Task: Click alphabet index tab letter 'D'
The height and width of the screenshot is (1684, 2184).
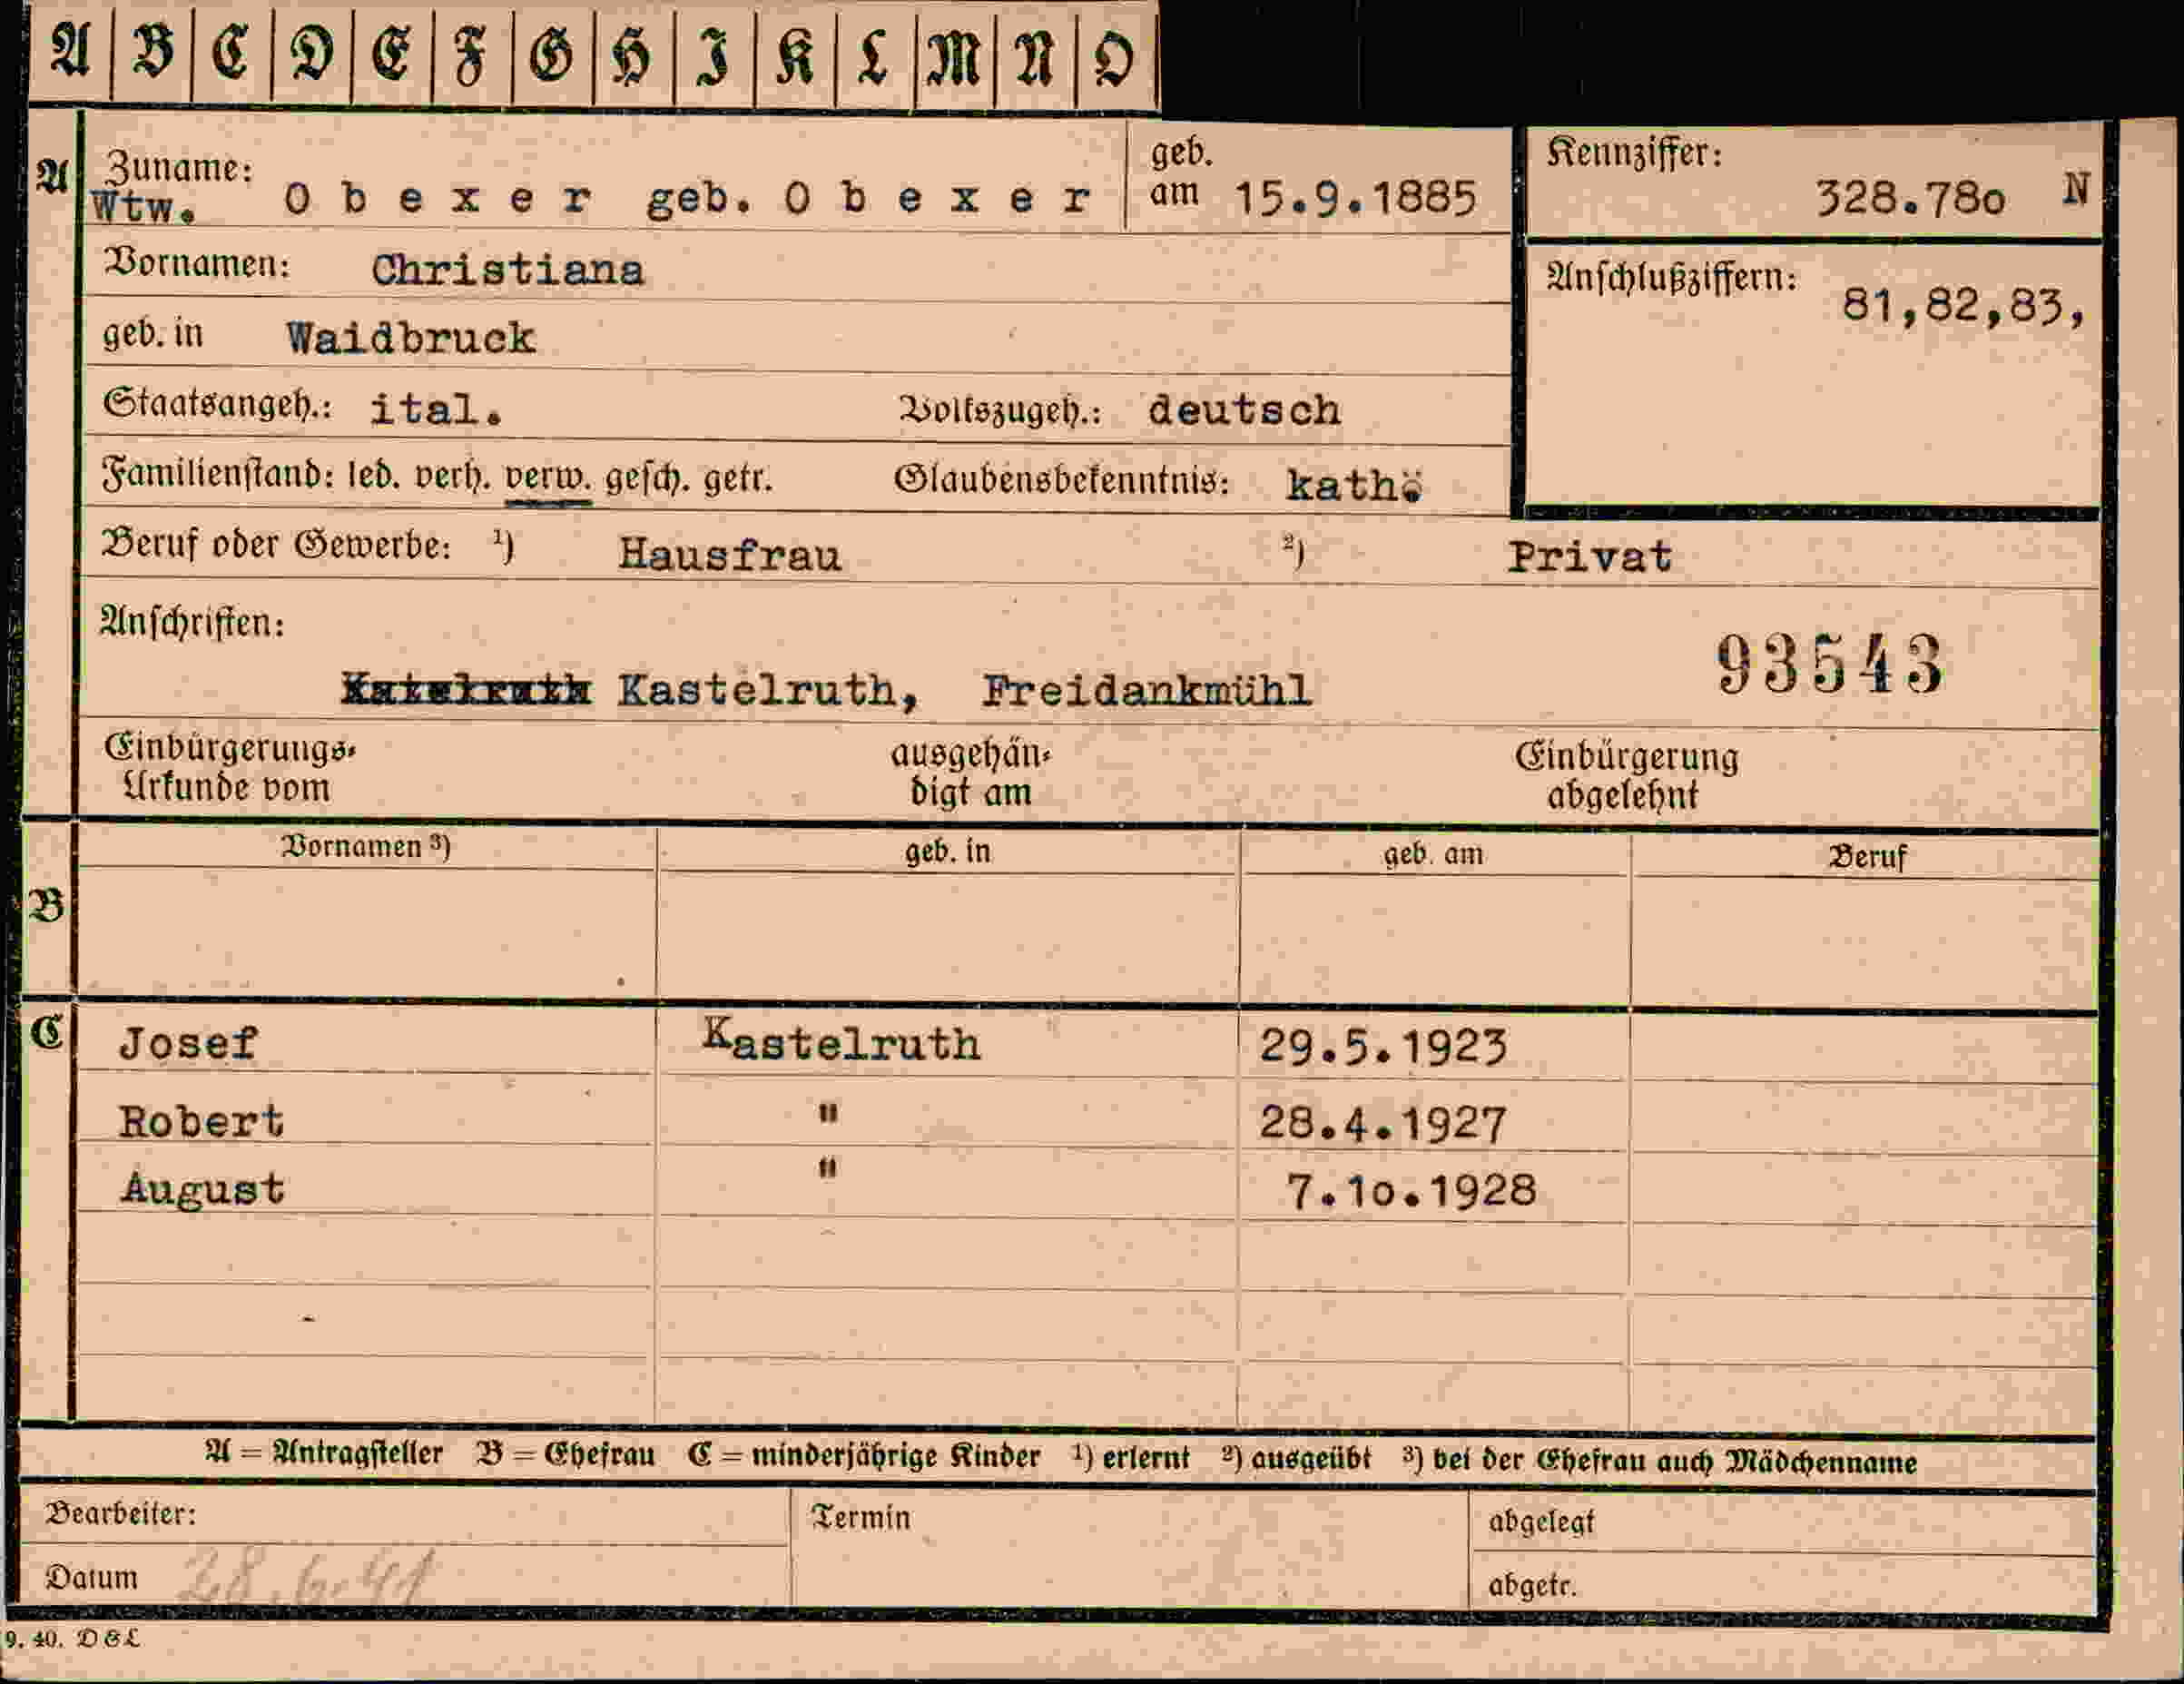Action: point(311,52)
